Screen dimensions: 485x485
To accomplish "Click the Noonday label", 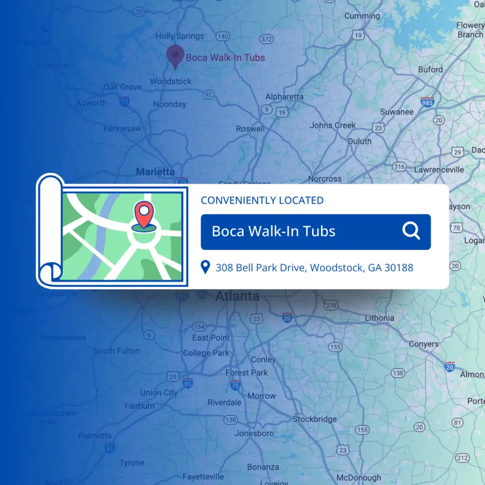I will pos(170,104).
